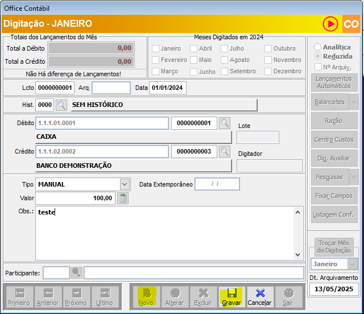Screen dimensions: 364x314
Task: Click the SEM HISTÓRICO button
Action: coord(164,105)
